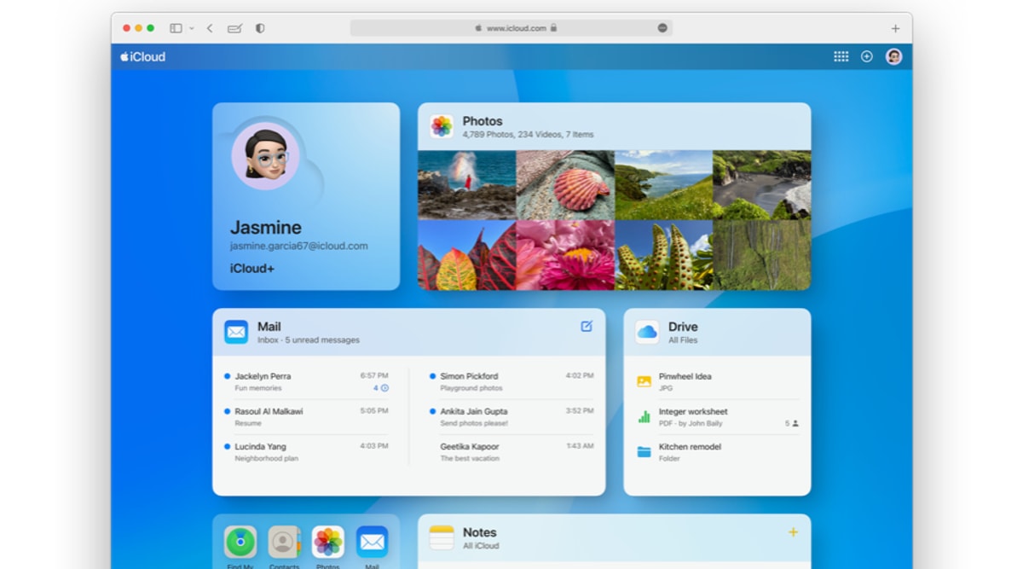
Task: Launch Mail from the app dock tile
Action: pos(372,542)
